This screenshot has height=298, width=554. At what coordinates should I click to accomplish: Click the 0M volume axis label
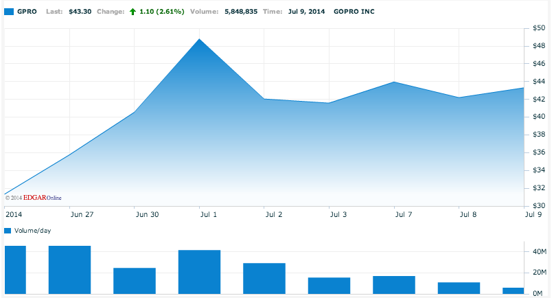538,293
